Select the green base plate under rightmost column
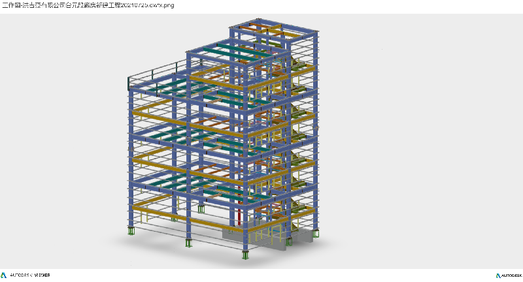This screenshot has width=523, height=282. pyautogui.click(x=316, y=234)
